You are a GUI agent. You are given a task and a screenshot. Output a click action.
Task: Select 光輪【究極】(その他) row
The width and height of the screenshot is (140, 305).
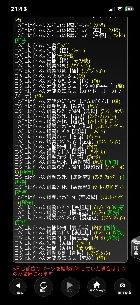[55, 248]
